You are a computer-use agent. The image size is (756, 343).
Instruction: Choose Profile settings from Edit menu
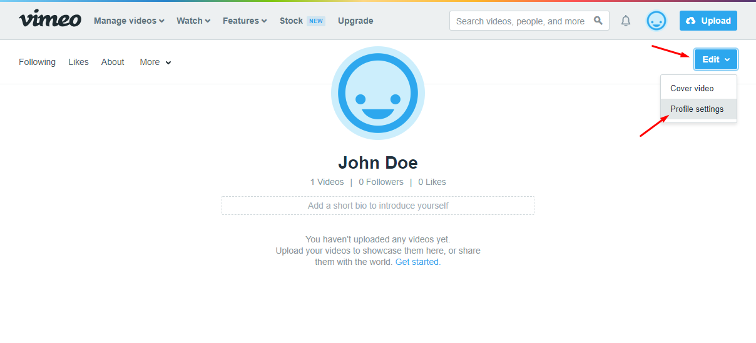(x=698, y=109)
